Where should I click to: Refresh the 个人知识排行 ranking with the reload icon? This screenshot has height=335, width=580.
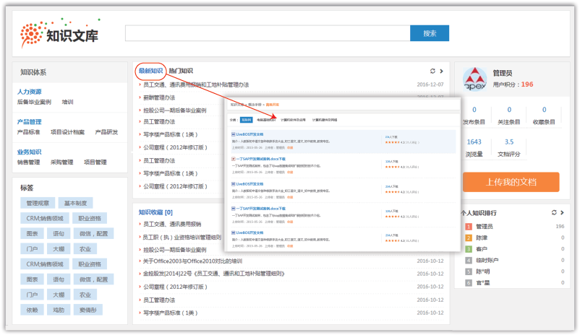click(554, 212)
